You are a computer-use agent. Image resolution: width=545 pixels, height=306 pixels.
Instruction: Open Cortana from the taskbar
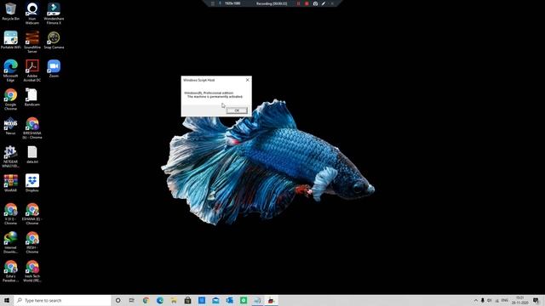[x=118, y=300]
